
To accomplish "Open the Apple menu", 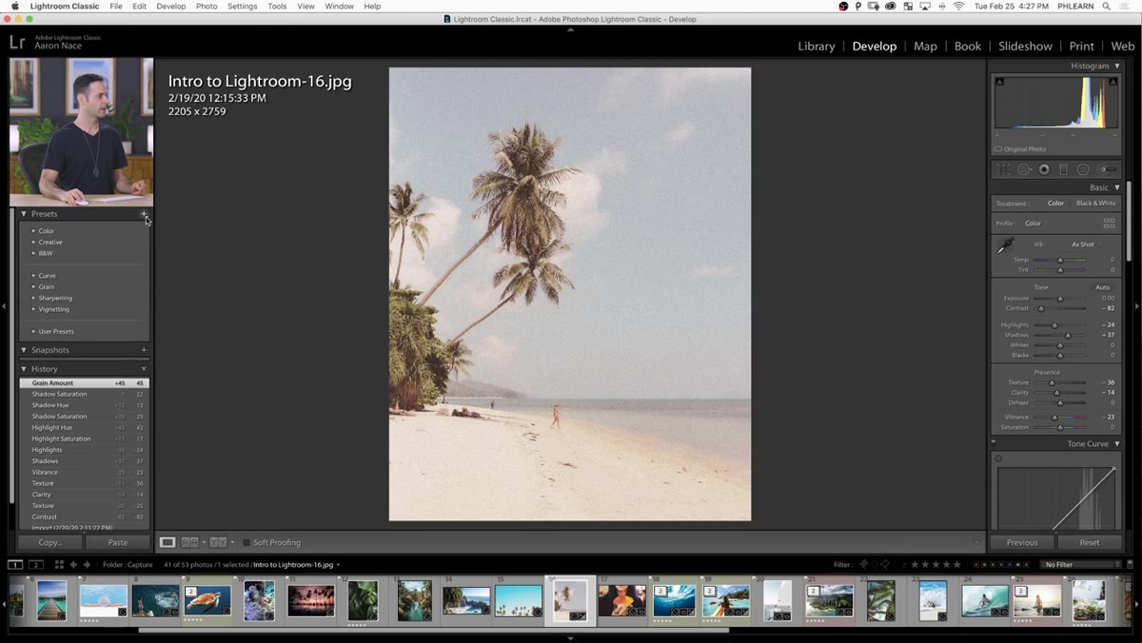I will click(x=15, y=6).
